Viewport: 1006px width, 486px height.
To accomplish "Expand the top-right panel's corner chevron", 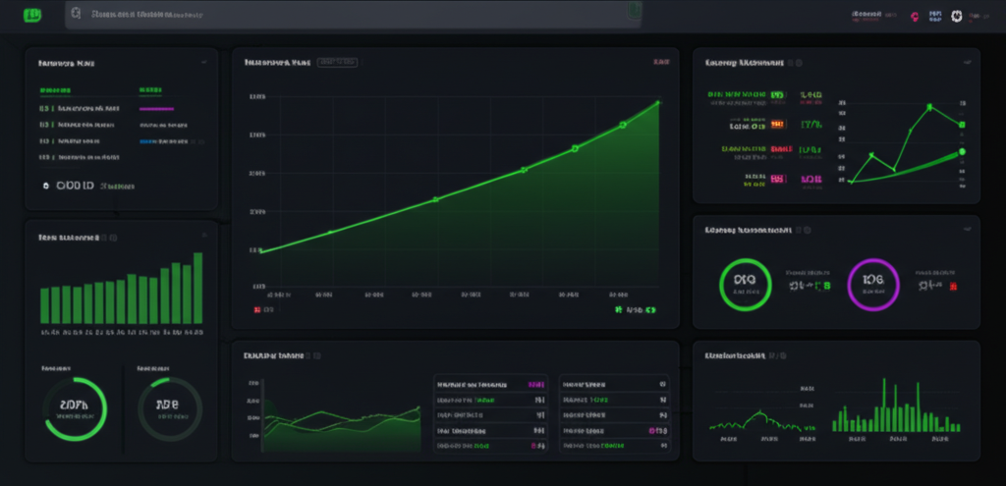I will [x=966, y=62].
